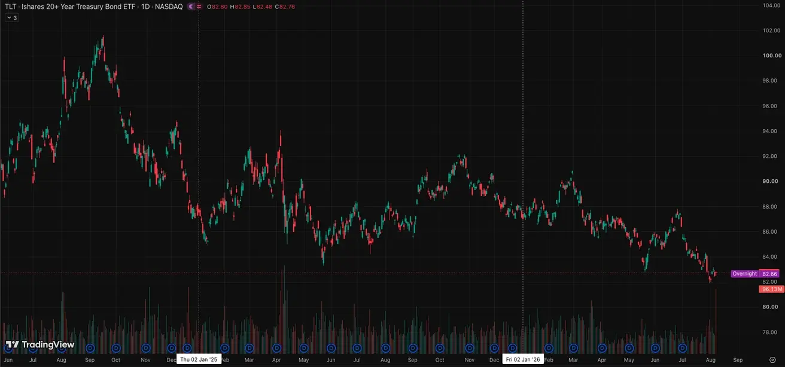The width and height of the screenshot is (785, 367).
Task: Click the 96.13M volume label
Action: click(x=771, y=289)
